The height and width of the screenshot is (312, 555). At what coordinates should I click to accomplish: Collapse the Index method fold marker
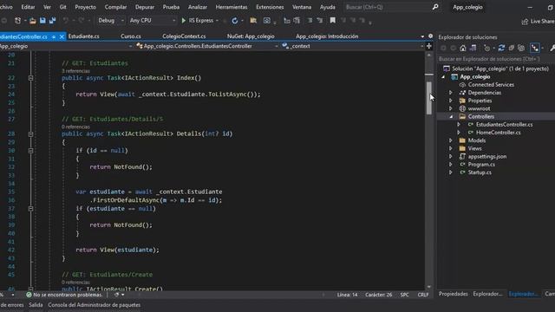pos(31,78)
